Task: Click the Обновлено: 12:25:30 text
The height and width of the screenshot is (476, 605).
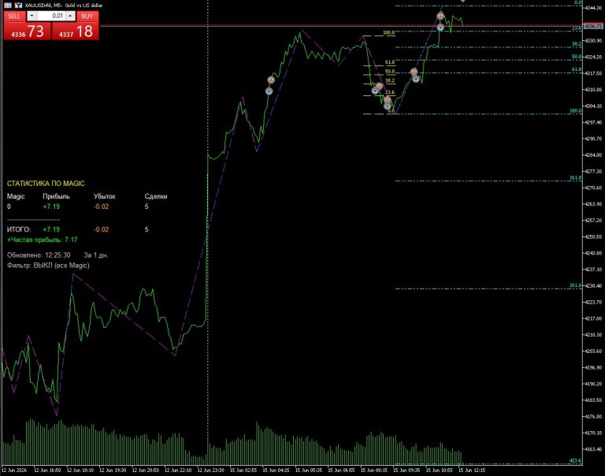Action: click(x=39, y=255)
